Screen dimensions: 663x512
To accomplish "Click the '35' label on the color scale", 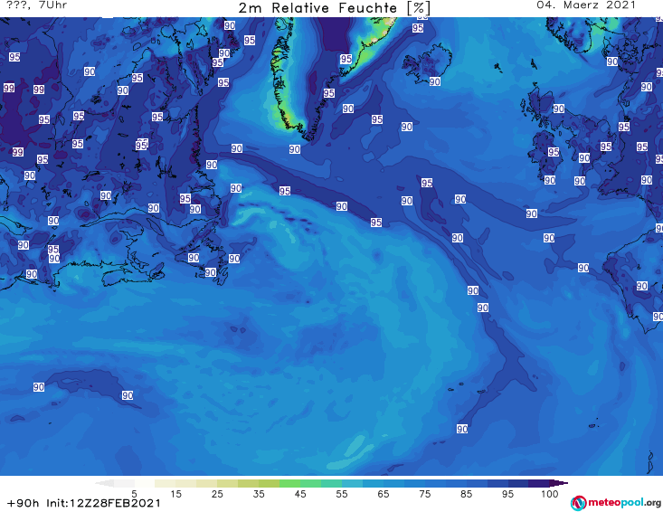I will [259, 494].
